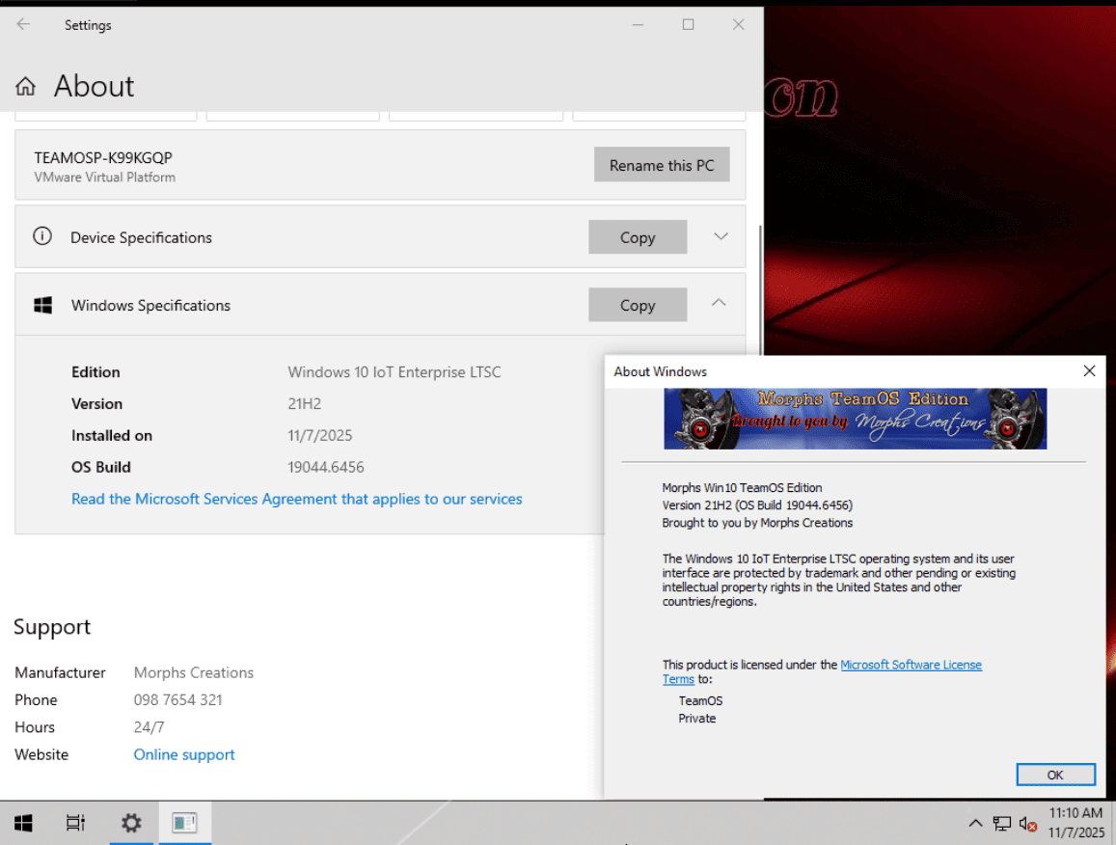Show hidden system tray icons

tap(975, 824)
